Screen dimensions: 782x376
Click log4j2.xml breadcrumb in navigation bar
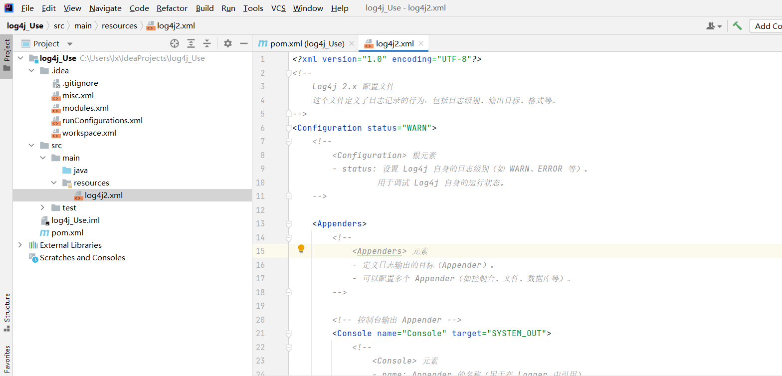coord(171,26)
